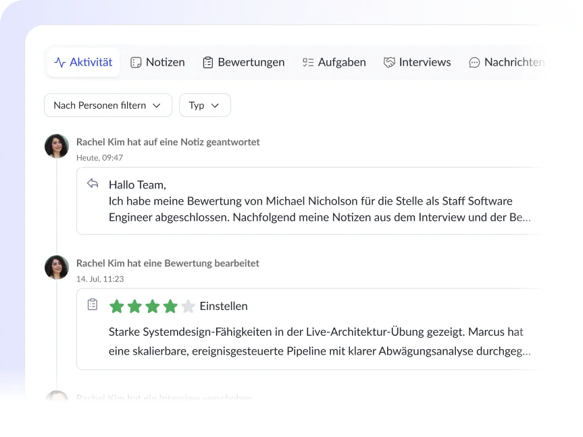Open the Nachrichten tab
The image size is (583, 437).
[507, 62]
